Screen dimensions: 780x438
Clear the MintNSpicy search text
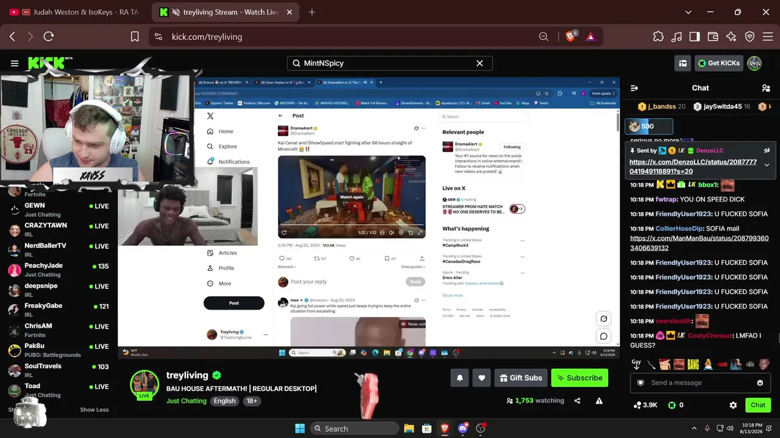point(480,63)
